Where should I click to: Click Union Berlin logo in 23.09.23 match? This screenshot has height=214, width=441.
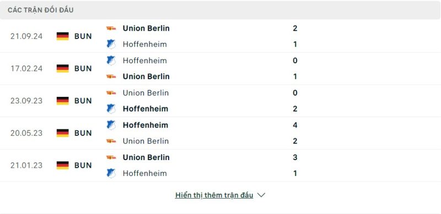point(111,92)
